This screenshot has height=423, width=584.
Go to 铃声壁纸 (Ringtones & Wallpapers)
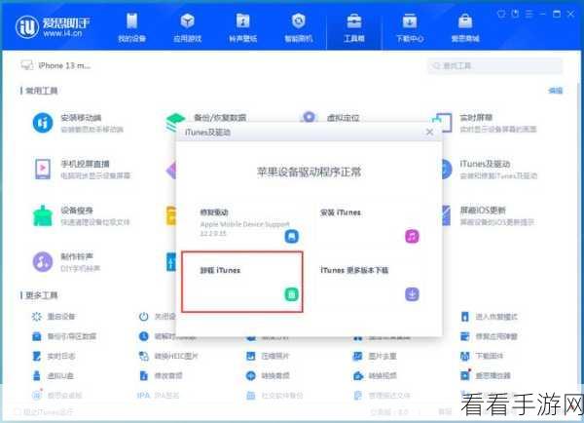click(242, 27)
